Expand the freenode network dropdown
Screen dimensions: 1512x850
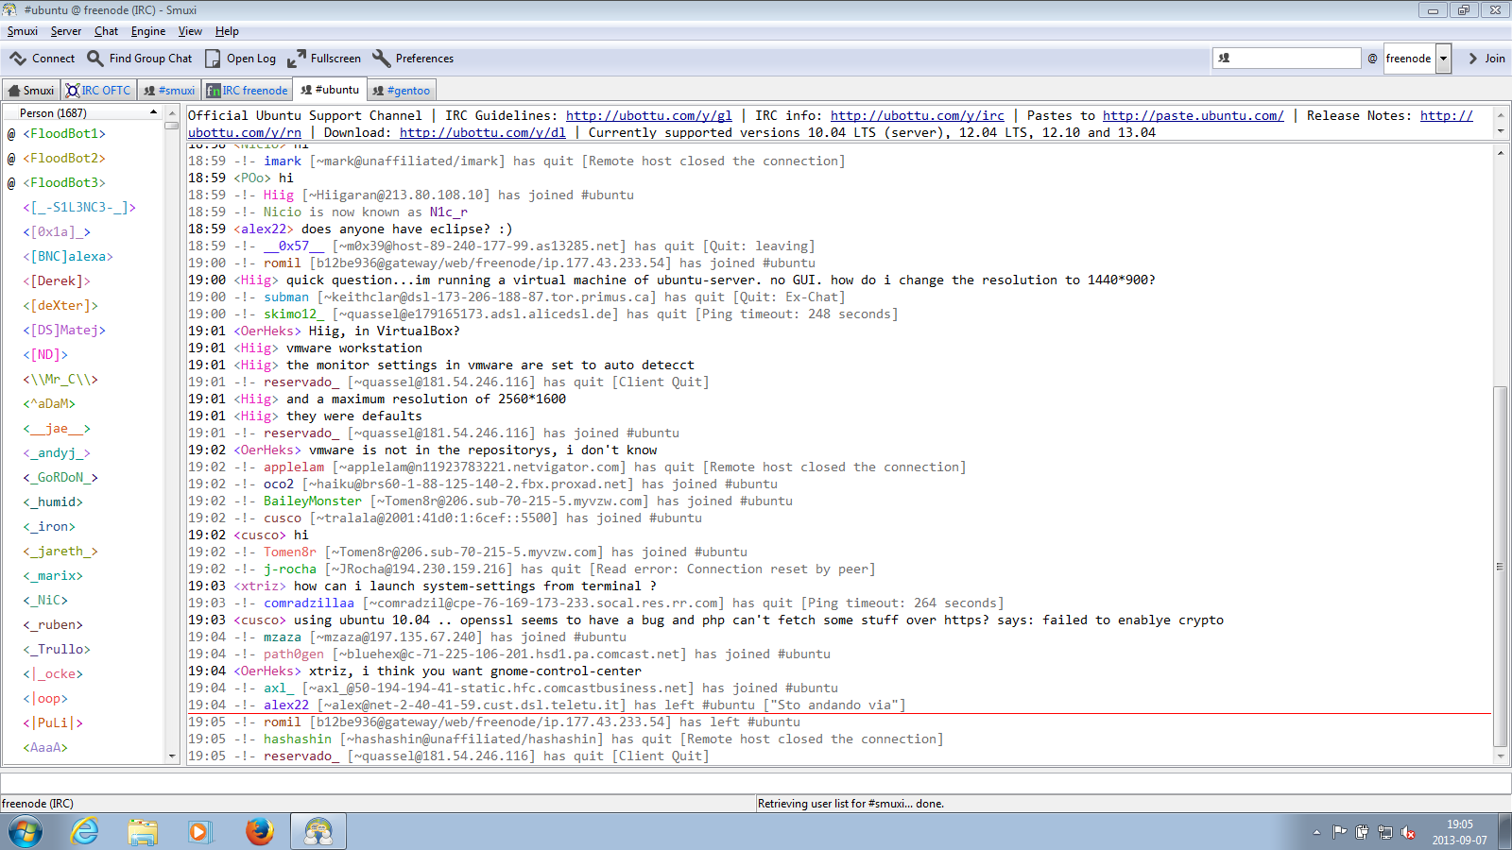point(1443,59)
